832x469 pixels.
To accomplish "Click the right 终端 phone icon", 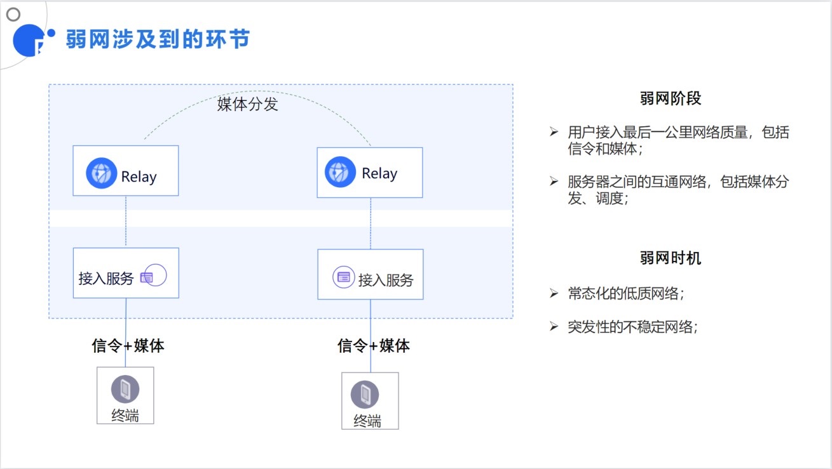I will point(365,395).
